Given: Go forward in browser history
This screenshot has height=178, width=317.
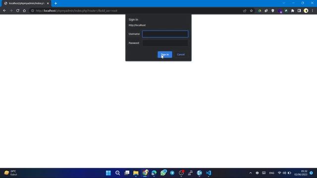Looking at the screenshot, I should click(11, 11).
